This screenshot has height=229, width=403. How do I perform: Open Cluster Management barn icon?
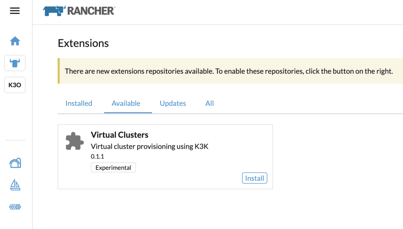(x=15, y=163)
